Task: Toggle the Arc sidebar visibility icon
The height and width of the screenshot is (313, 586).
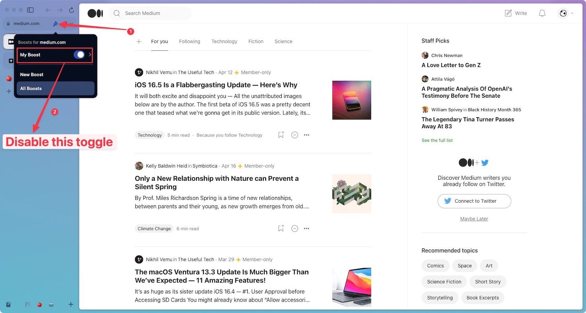Action: coord(30,10)
